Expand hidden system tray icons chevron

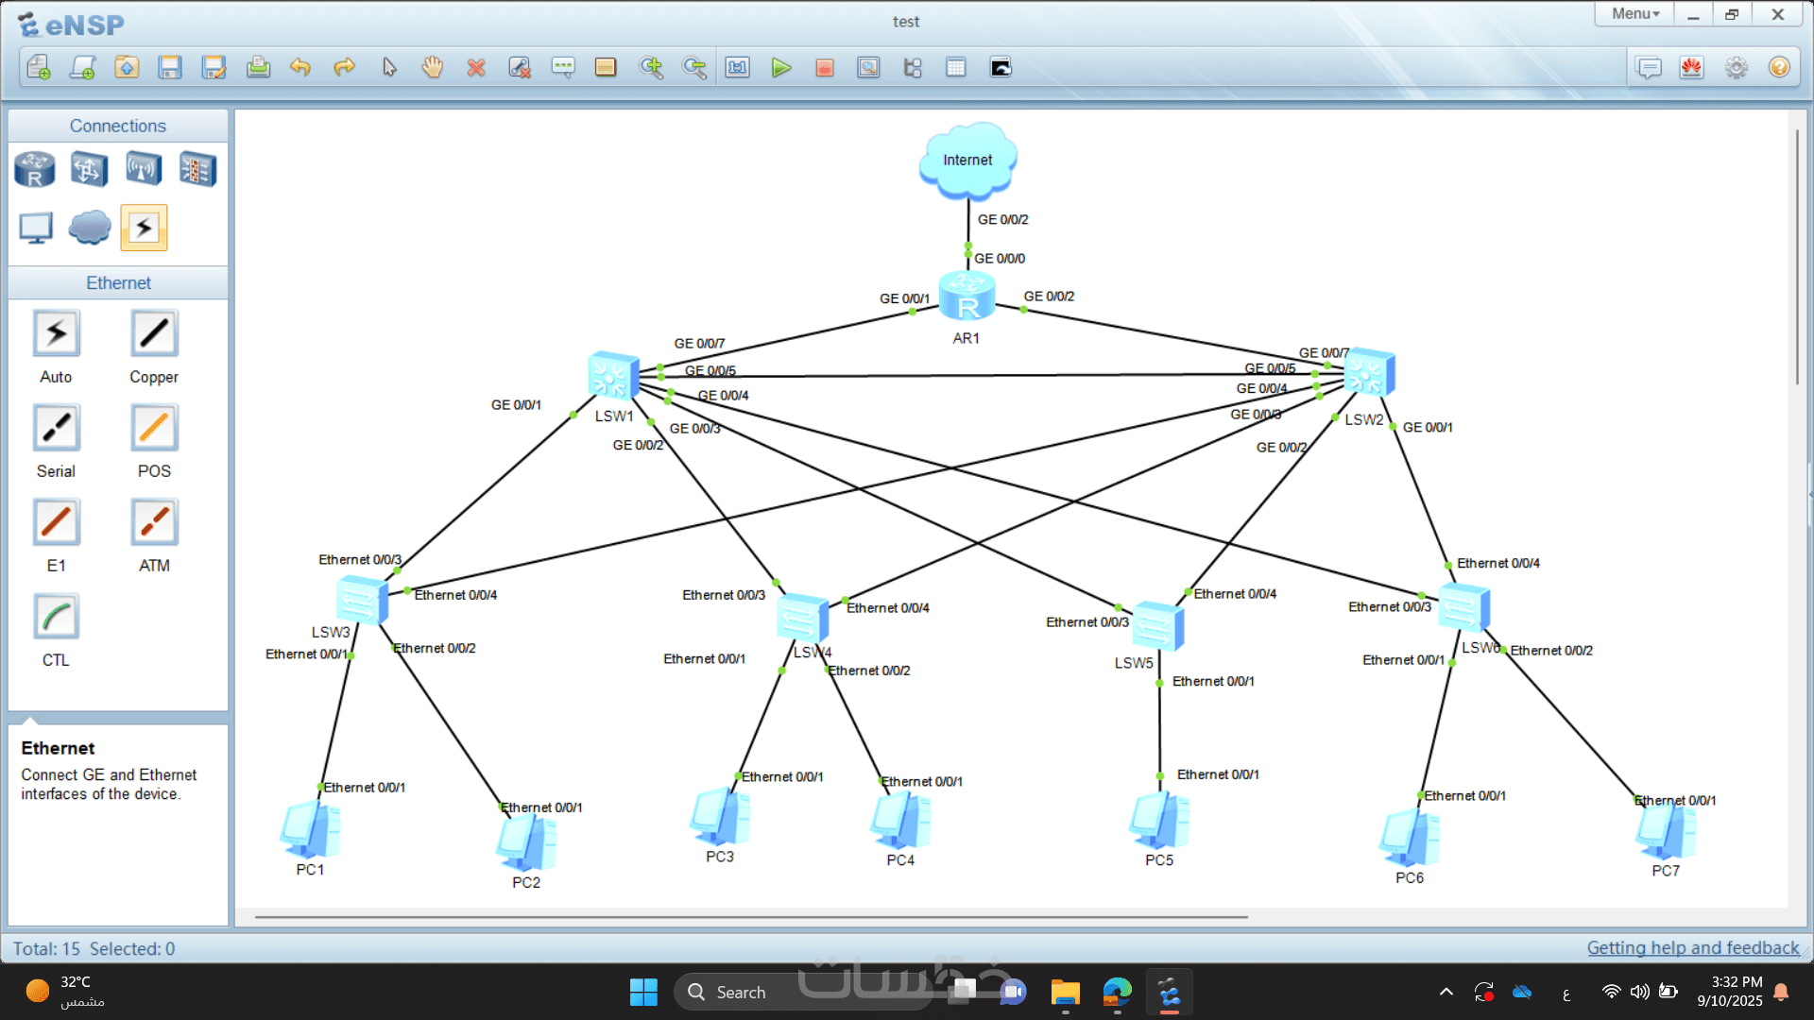pyautogui.click(x=1446, y=992)
